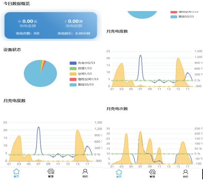The image size is (203, 180).
Task: Select yellow peak at day 15, right 月充电度数 chart
Action: [x=178, y=58]
